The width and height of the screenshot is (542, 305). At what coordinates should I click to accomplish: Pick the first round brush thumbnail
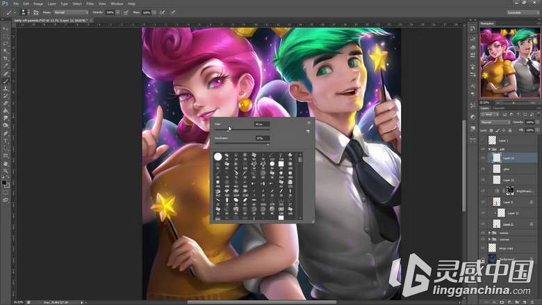(x=217, y=157)
